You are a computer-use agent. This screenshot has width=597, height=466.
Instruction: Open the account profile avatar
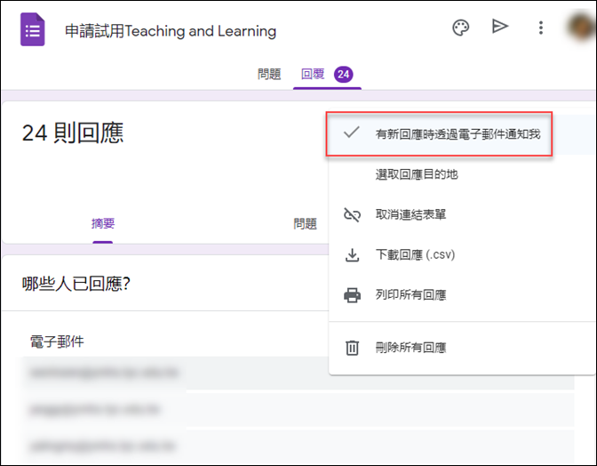click(x=581, y=27)
